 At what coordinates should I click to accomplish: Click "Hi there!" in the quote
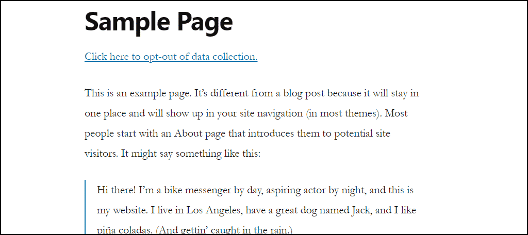click(x=117, y=190)
